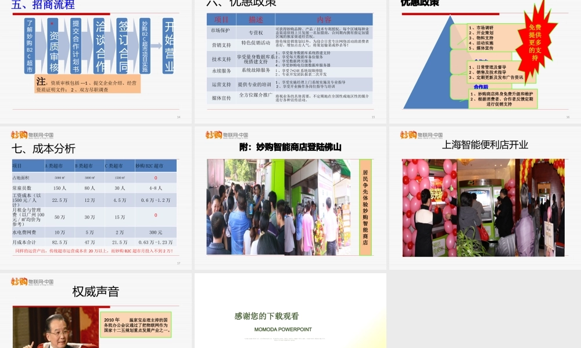Click the 附：妙购智能商店登陆佛山 slide heading

(x=290, y=147)
